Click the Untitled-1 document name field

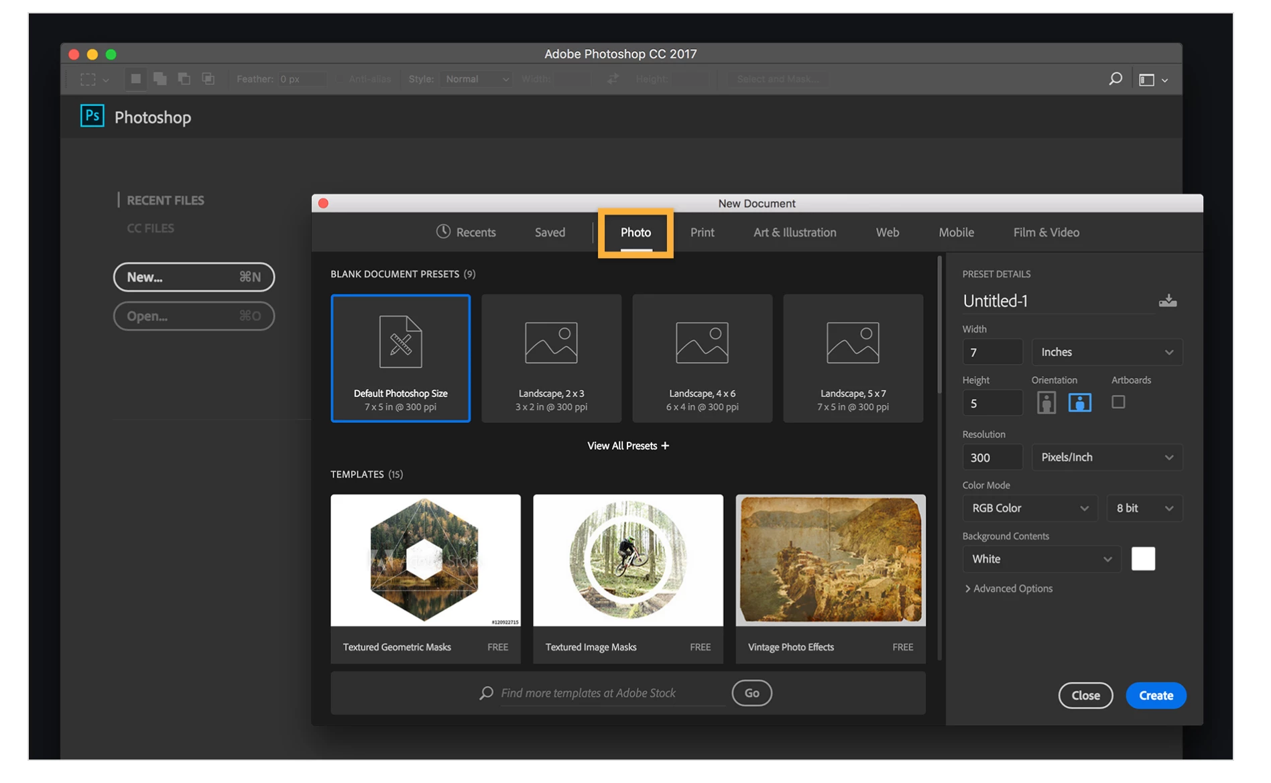click(x=1057, y=301)
